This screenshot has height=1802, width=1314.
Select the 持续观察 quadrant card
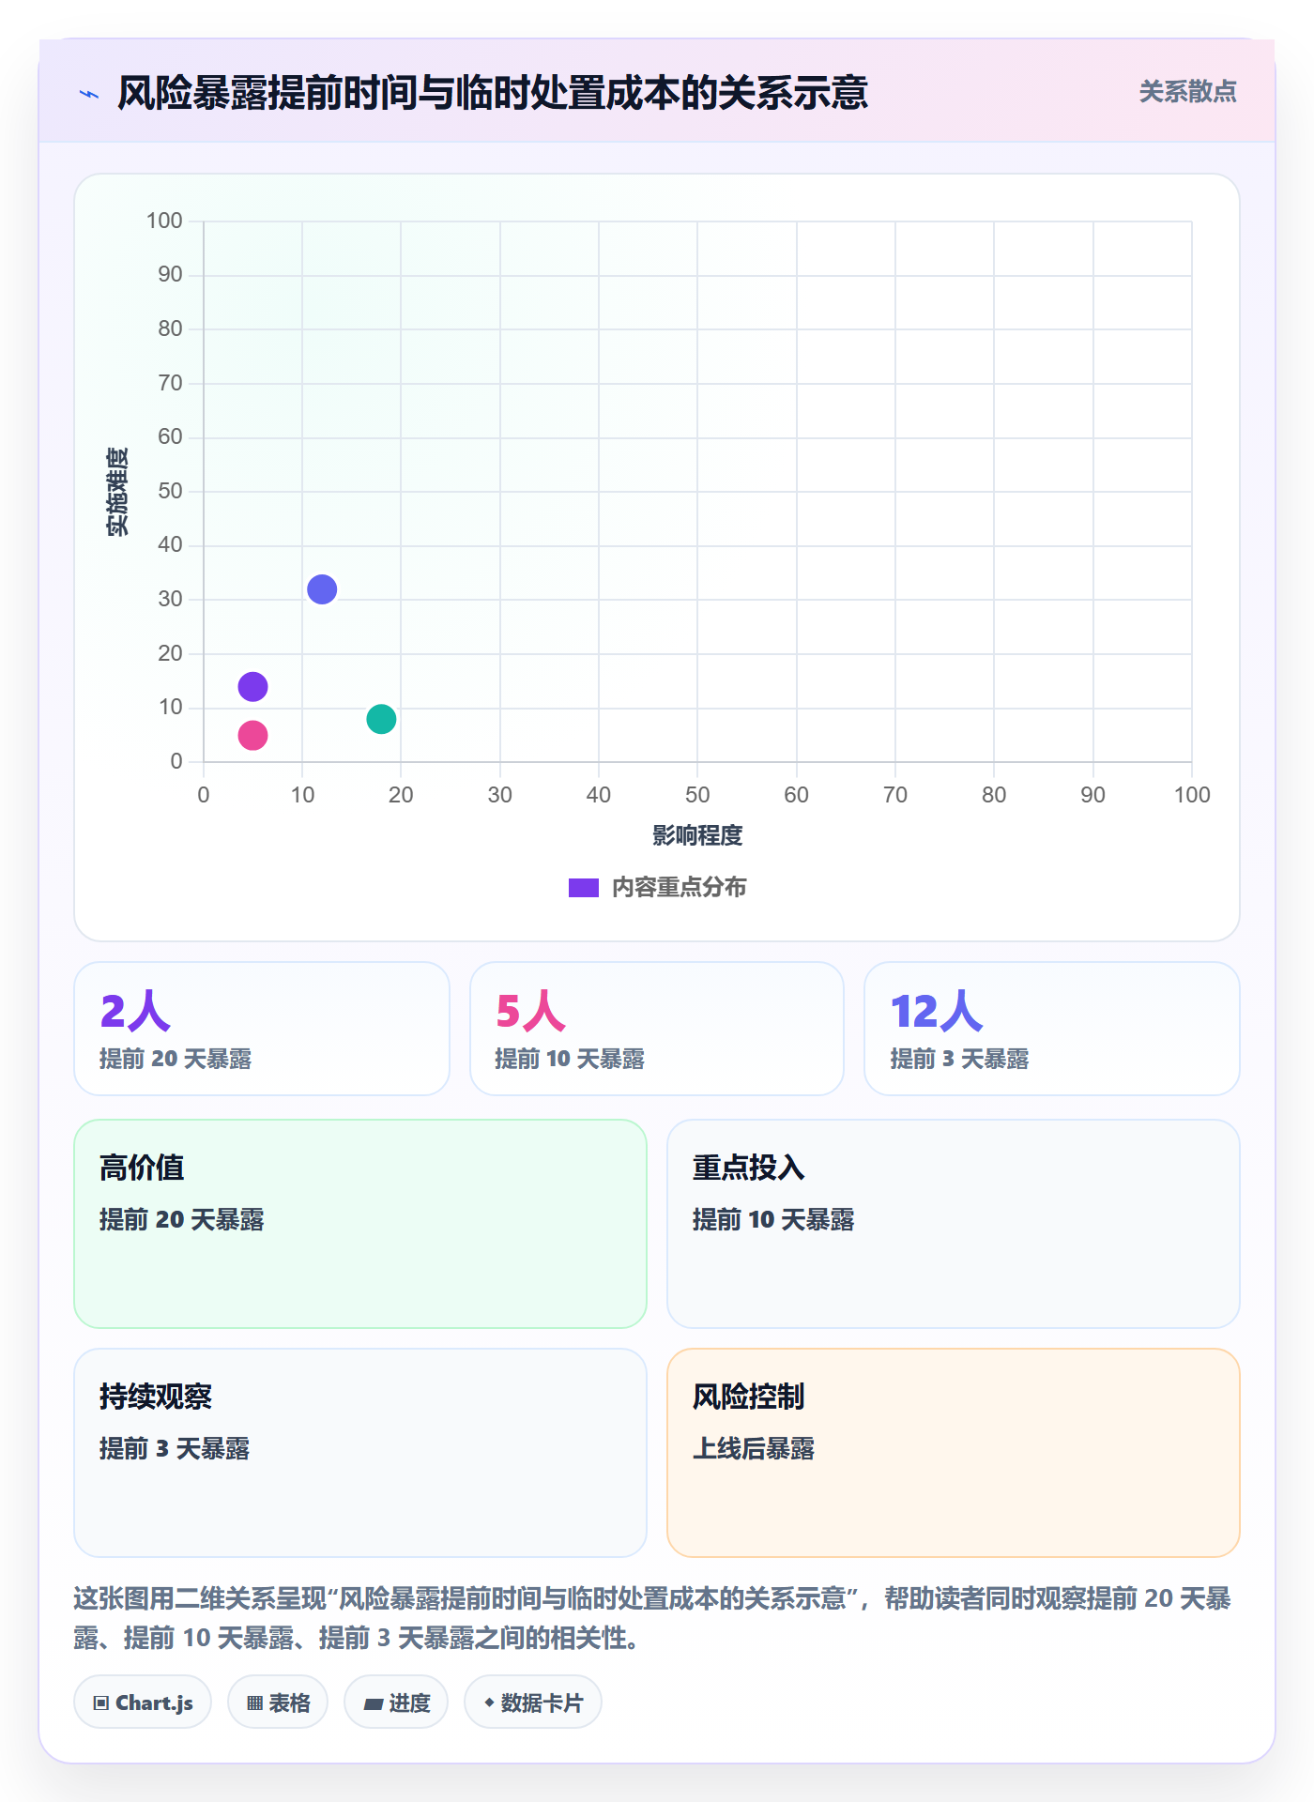tap(360, 1453)
